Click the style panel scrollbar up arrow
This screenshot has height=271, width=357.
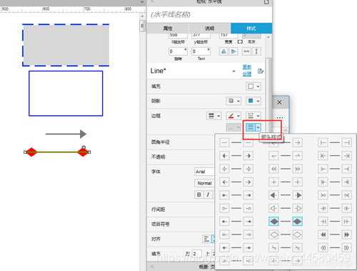tap(268, 37)
